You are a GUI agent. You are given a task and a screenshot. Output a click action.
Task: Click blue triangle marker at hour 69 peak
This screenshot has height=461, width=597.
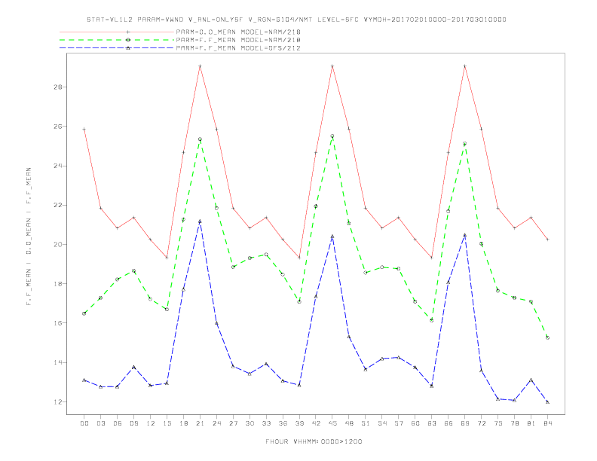(x=465, y=235)
